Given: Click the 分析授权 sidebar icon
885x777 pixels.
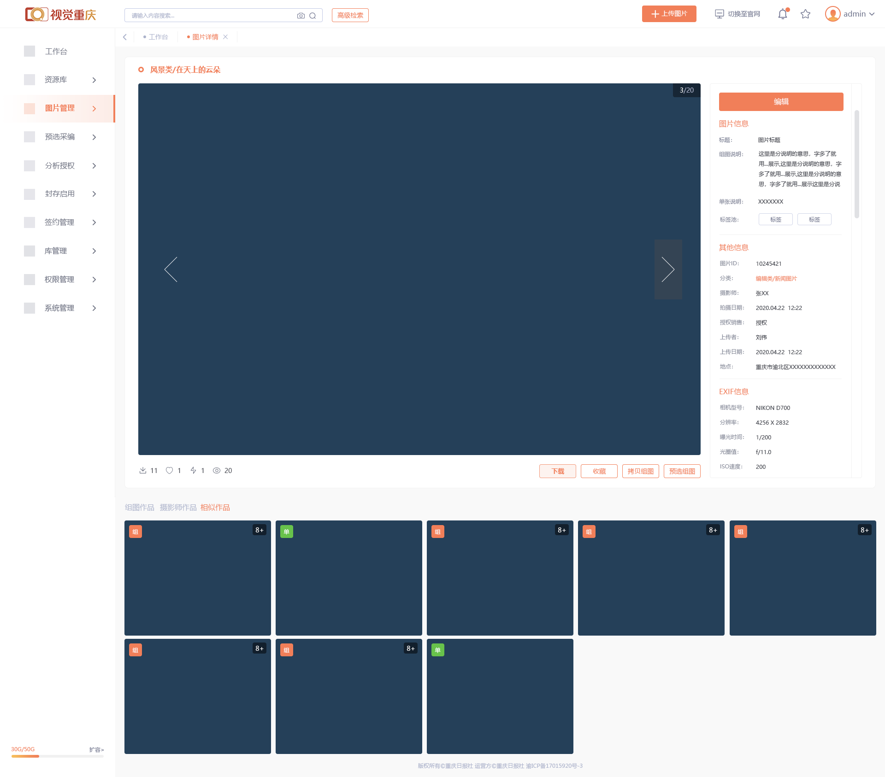Looking at the screenshot, I should coord(29,165).
